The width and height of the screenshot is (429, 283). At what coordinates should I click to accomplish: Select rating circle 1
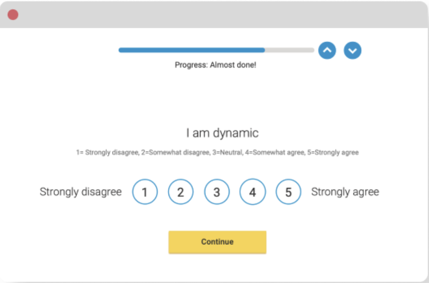click(145, 191)
